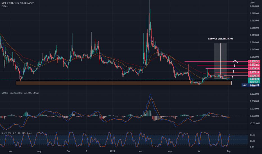Viewport: 262px width, 154px height.
Task: Click the Jun label on time axis
Action: pos(10,151)
